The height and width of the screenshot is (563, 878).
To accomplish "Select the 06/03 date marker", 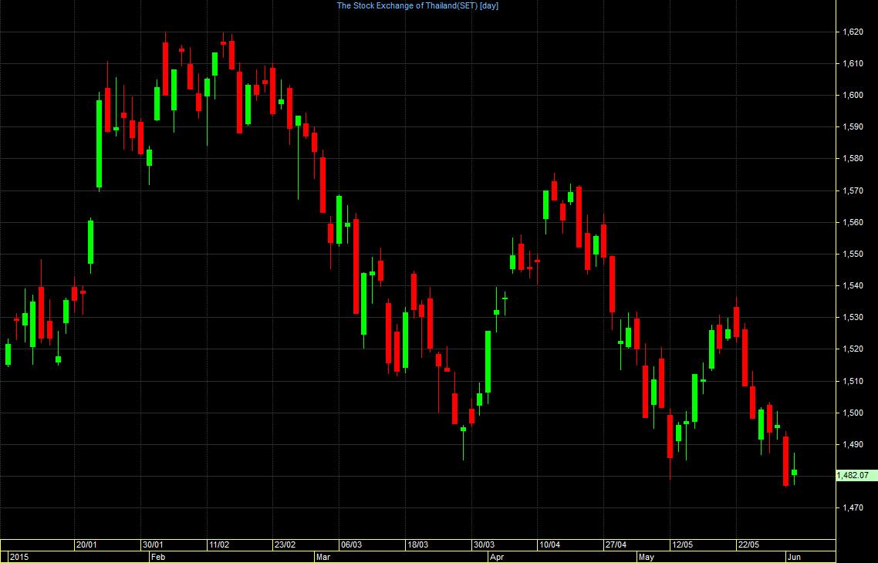I will click(x=351, y=545).
